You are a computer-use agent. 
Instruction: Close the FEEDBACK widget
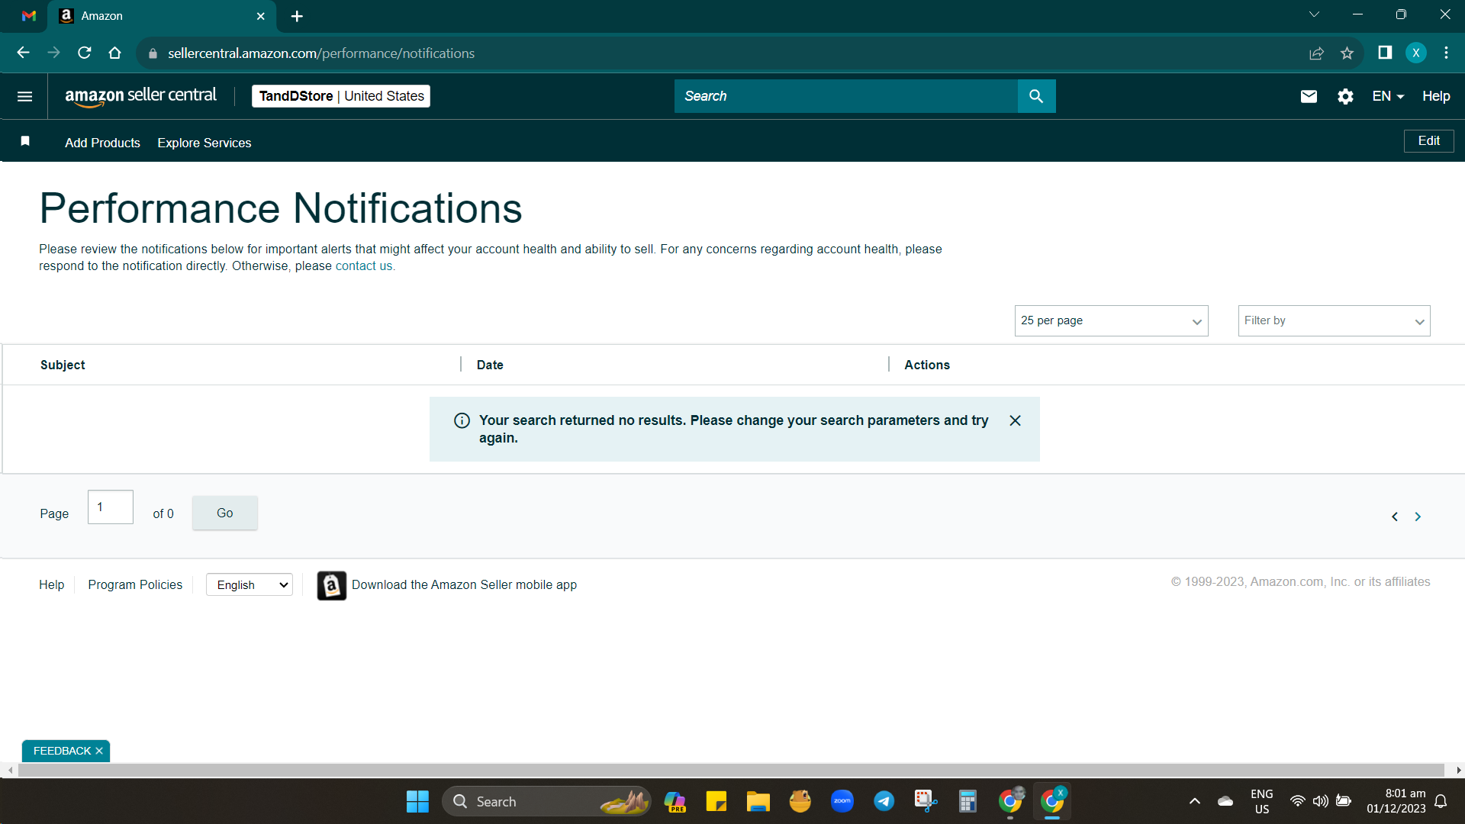click(99, 751)
